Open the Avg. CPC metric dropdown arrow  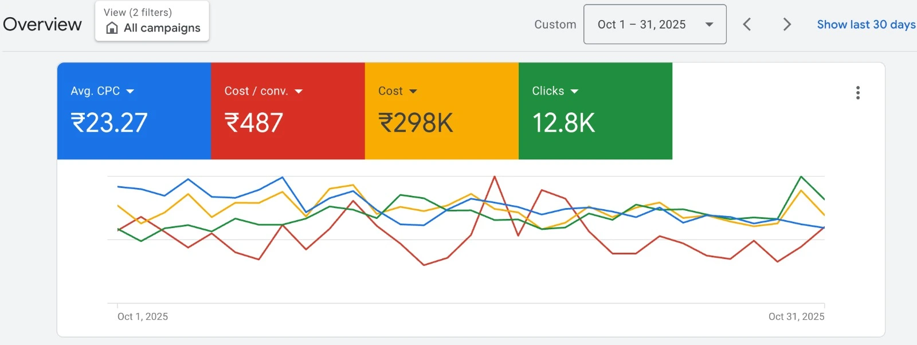click(130, 92)
